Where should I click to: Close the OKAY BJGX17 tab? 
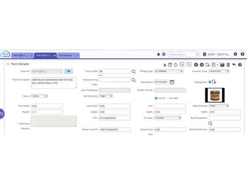coord(55,56)
